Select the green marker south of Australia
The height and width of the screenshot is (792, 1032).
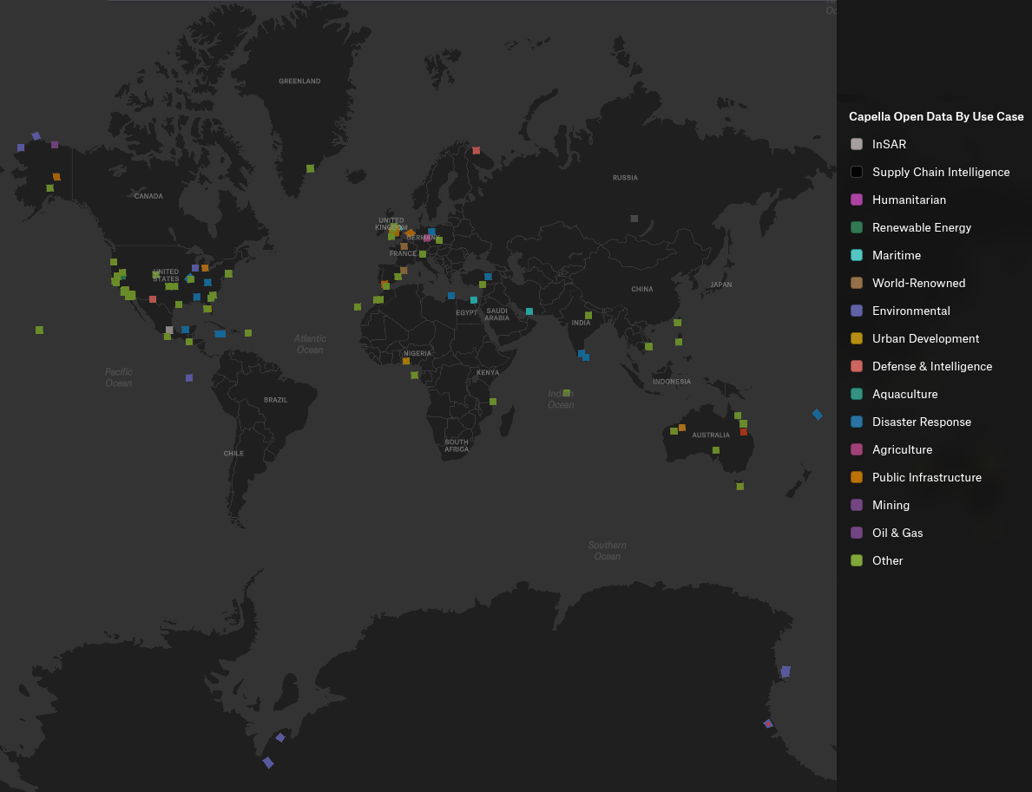pyautogui.click(x=739, y=487)
